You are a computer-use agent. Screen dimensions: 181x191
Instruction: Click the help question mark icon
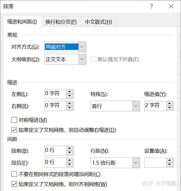tap(152, 6)
